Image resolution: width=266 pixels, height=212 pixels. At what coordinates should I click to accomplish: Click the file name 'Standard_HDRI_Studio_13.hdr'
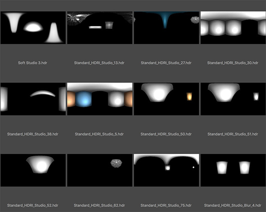tap(99, 63)
